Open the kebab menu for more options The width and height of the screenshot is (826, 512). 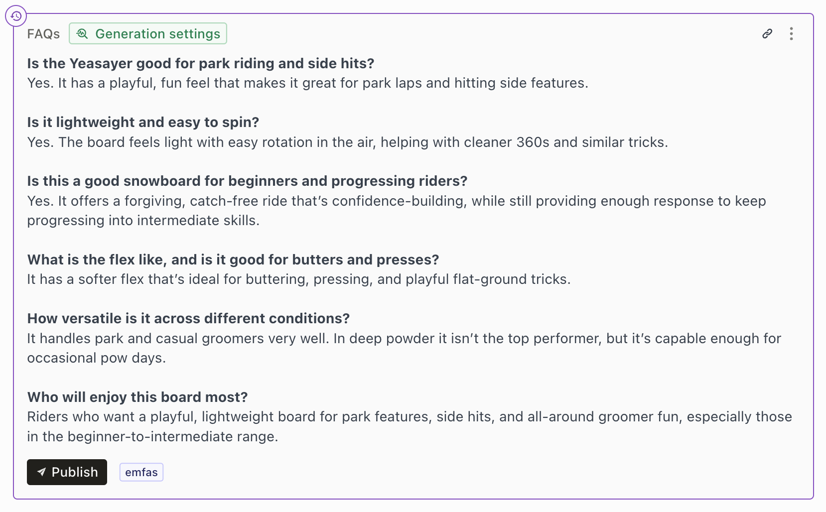click(792, 33)
